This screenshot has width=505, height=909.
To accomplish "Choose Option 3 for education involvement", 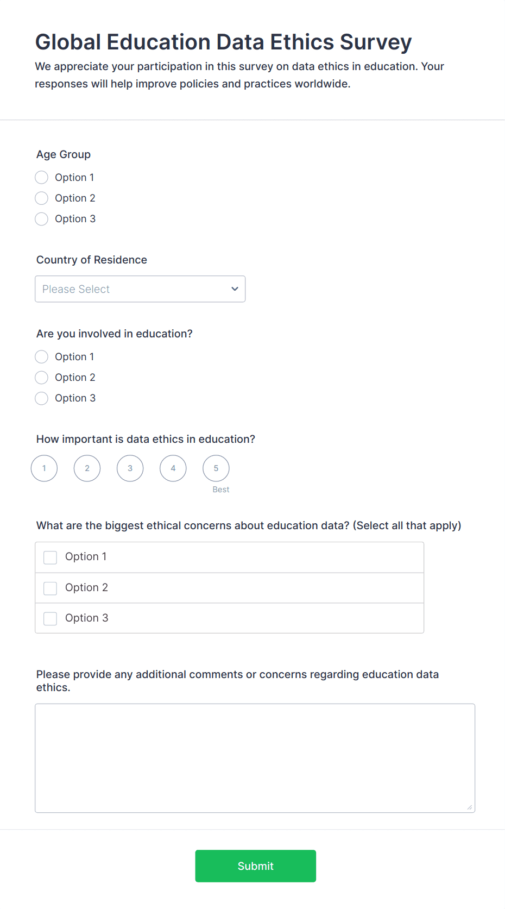I will point(42,398).
